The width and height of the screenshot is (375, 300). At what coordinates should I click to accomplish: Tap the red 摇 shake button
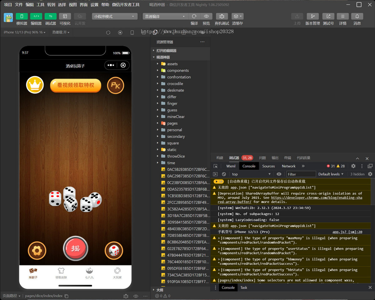click(x=75, y=248)
